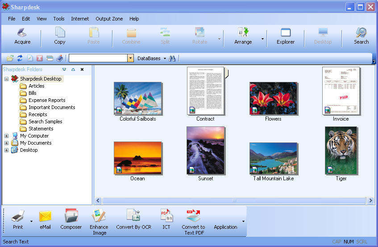Viewport: 378px width, 247px height.
Task: Click the toolbar overflow arrow at right edge
Action: click(374, 61)
